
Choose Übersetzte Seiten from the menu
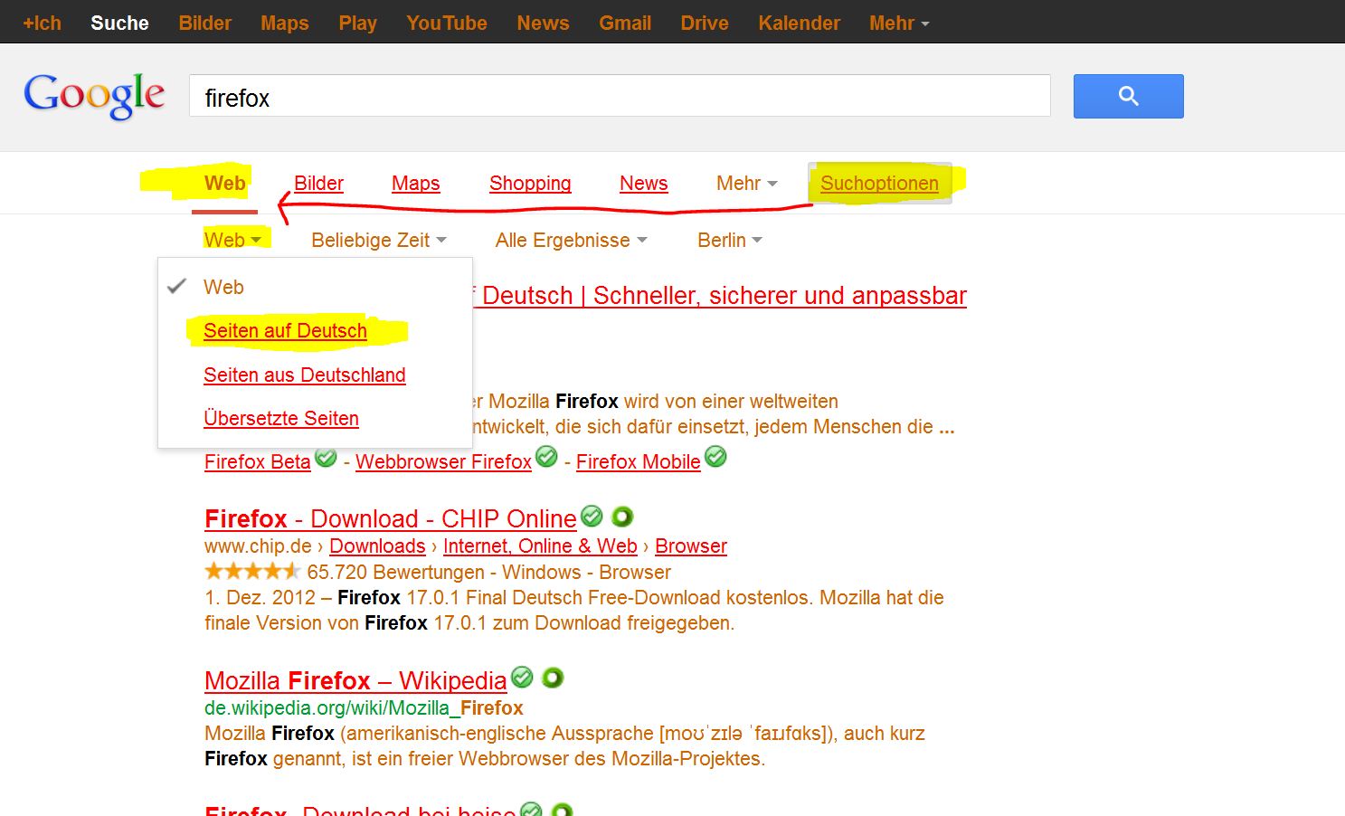[x=281, y=418]
